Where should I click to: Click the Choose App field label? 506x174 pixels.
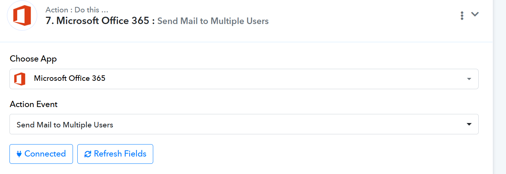click(x=33, y=59)
